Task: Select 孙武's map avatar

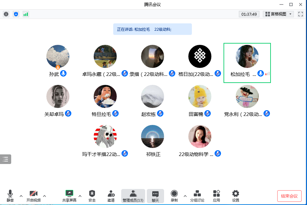Action: (58, 56)
